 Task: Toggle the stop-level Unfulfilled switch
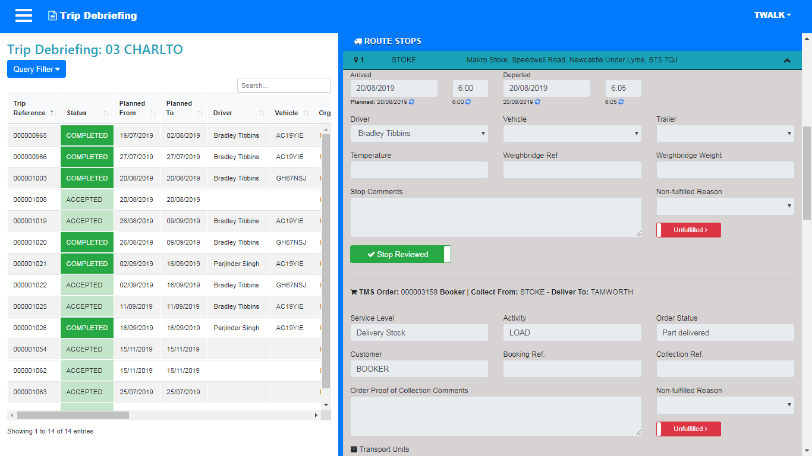(x=688, y=230)
